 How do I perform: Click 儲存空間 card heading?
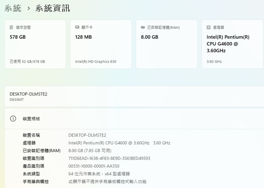point(23,27)
